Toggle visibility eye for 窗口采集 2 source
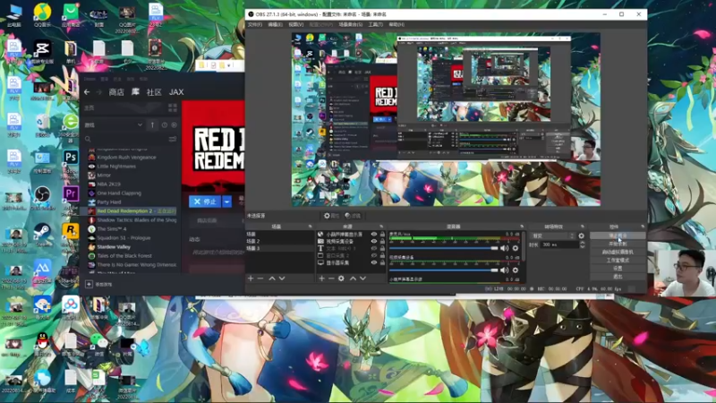This screenshot has width=716, height=403. click(x=374, y=256)
